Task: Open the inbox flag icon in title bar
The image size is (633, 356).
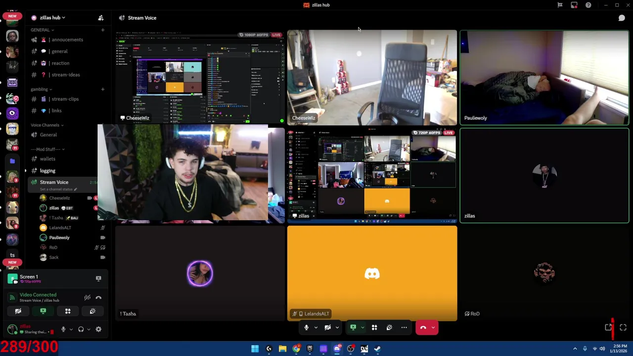Action: (560, 5)
